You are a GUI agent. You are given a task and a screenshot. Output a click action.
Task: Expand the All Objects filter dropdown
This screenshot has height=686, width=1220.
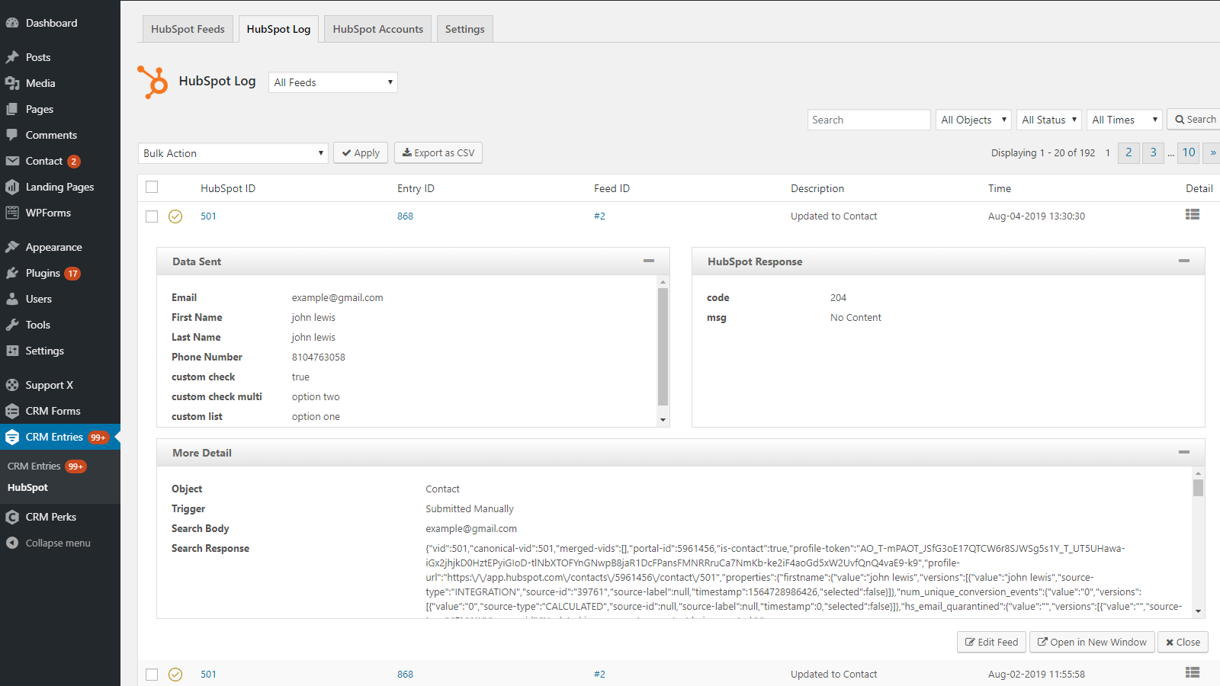coord(973,119)
